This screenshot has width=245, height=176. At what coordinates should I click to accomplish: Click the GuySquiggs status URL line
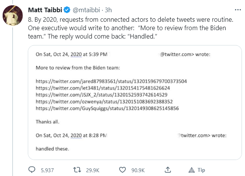pyautogui.click(x=107, y=108)
